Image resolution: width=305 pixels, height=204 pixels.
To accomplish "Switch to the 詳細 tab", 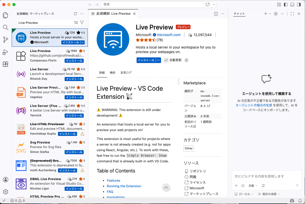I will coord(102,73).
